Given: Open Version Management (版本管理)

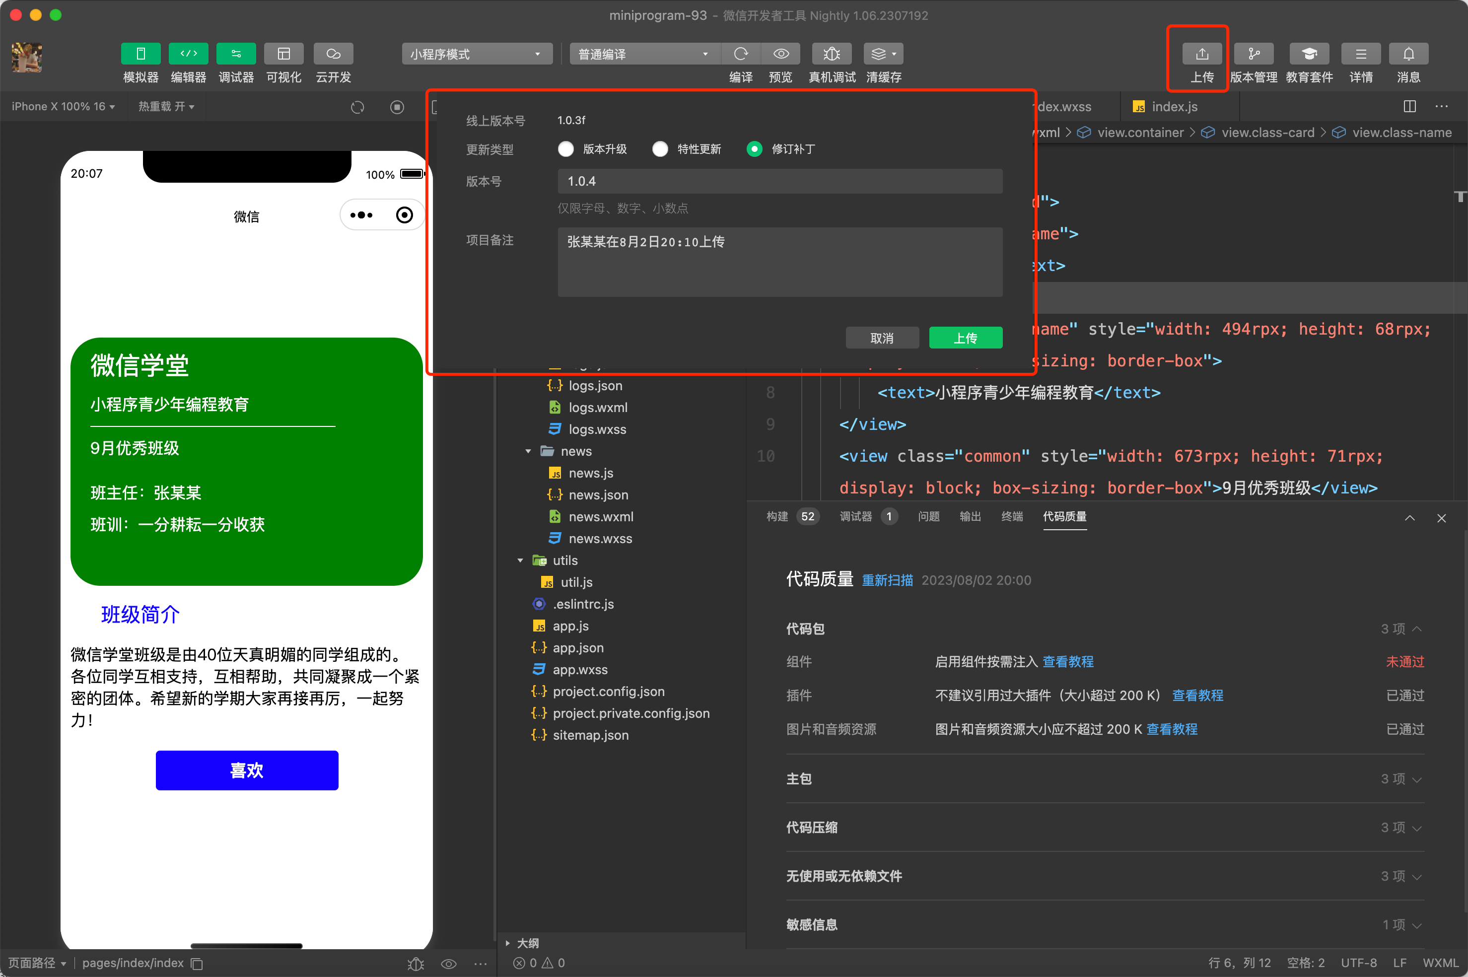Looking at the screenshot, I should (x=1254, y=54).
